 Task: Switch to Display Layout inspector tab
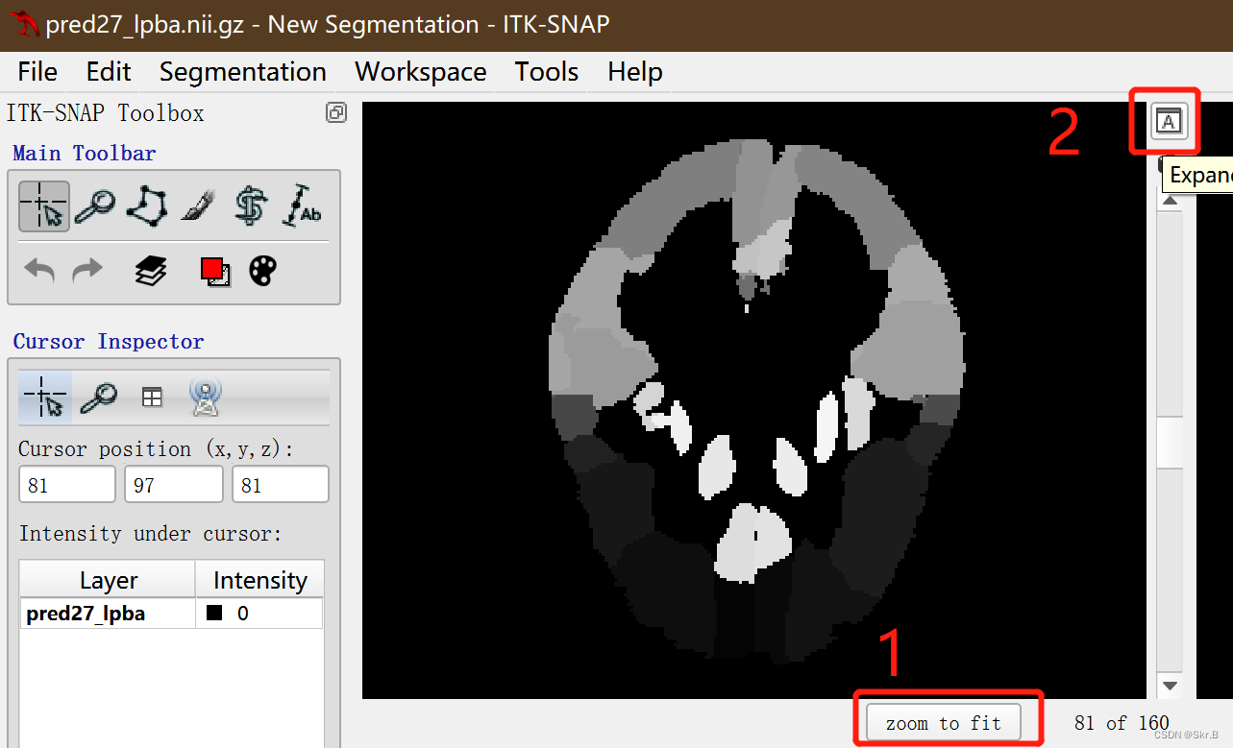click(152, 397)
